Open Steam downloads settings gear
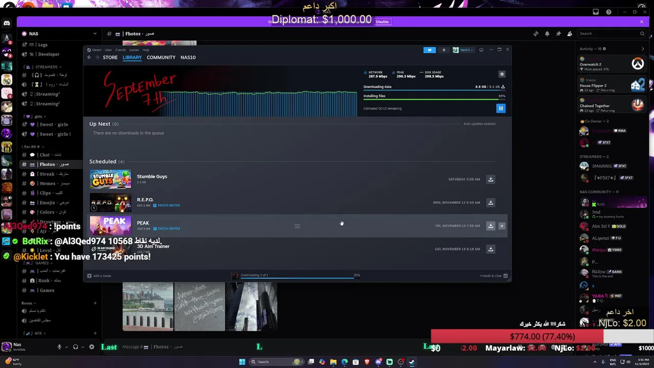Viewport: 654px width, 368px height. coord(502,74)
